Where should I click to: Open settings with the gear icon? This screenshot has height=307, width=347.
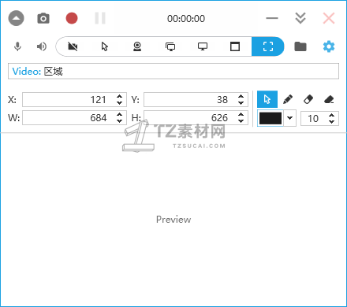point(329,46)
